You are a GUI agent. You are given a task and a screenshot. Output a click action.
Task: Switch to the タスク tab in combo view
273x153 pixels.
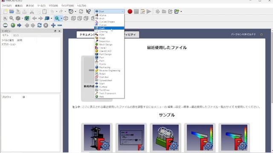tap(16, 35)
